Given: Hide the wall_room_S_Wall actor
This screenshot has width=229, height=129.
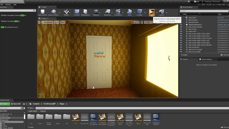Looking at the screenshot, I should (x=181, y=52).
